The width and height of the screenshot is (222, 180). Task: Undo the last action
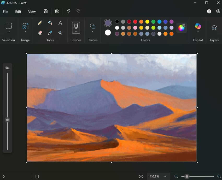(68, 11)
